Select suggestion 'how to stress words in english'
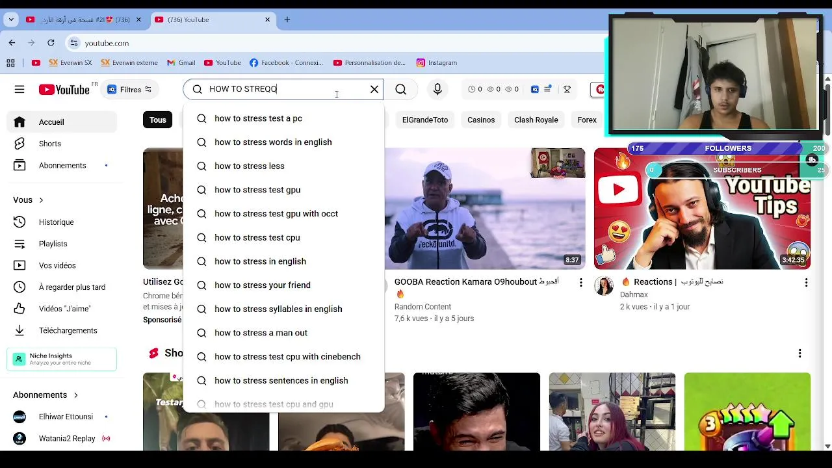This screenshot has height=468, width=832. click(x=284, y=142)
